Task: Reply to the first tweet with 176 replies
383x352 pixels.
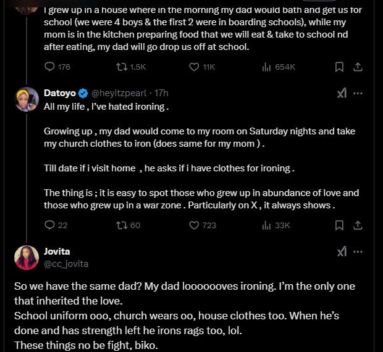Action: [x=50, y=67]
